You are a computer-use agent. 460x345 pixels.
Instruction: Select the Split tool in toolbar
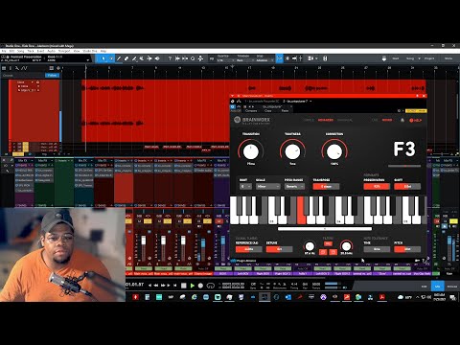pyautogui.click(x=119, y=58)
